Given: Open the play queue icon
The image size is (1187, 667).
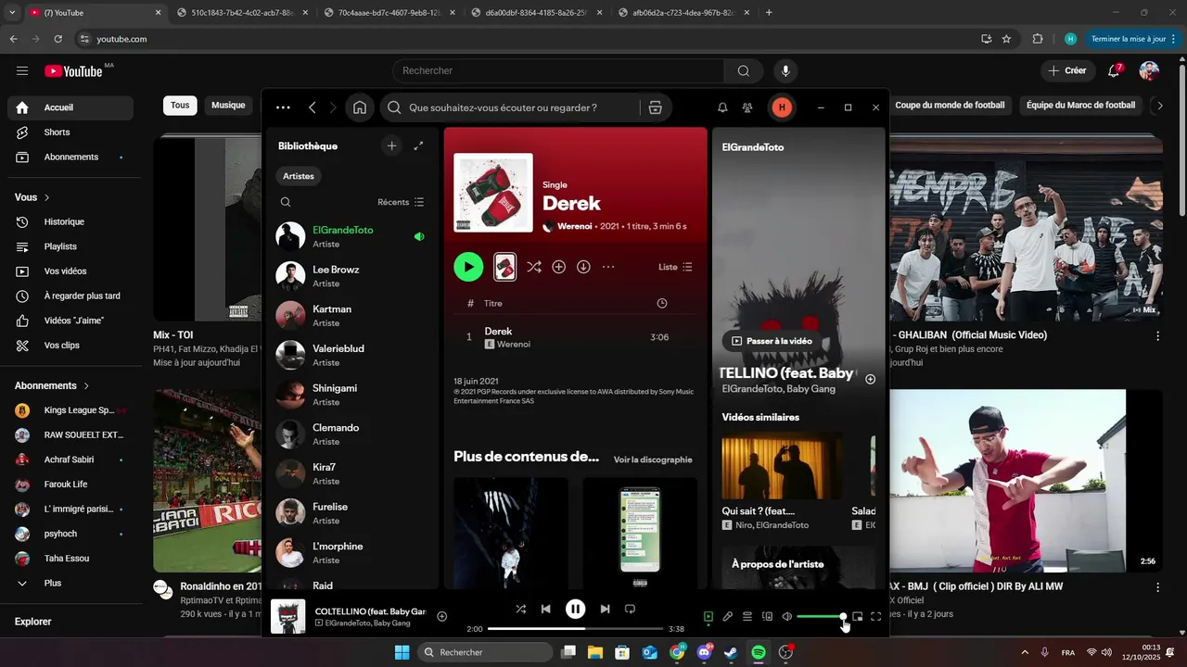Looking at the screenshot, I should pyautogui.click(x=747, y=617).
